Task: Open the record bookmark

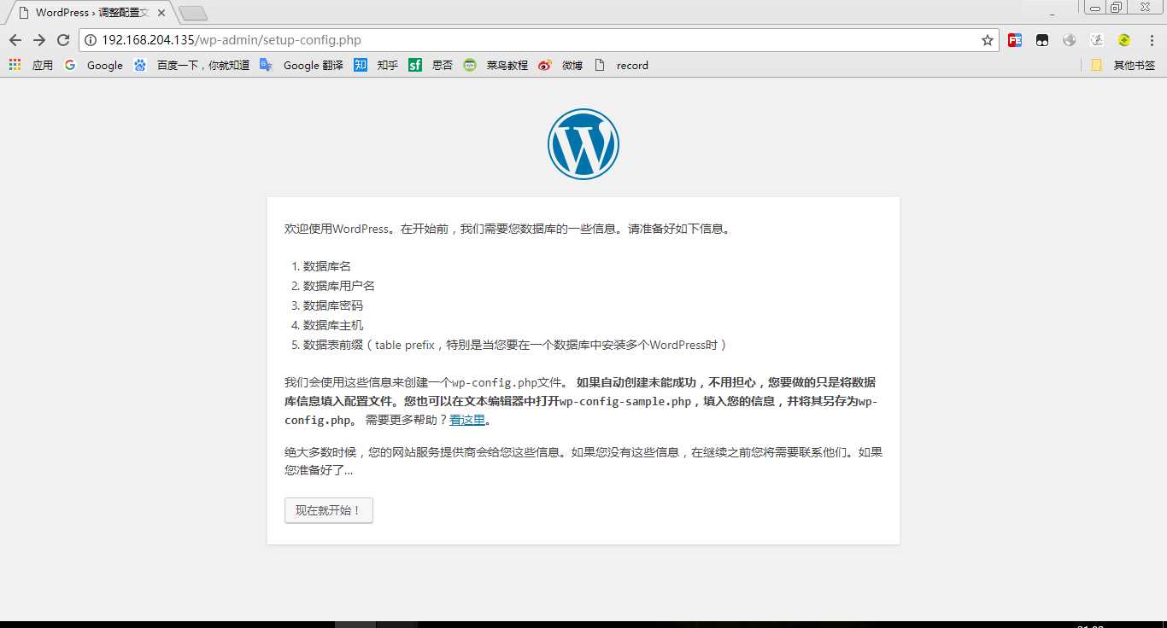Action: point(621,65)
